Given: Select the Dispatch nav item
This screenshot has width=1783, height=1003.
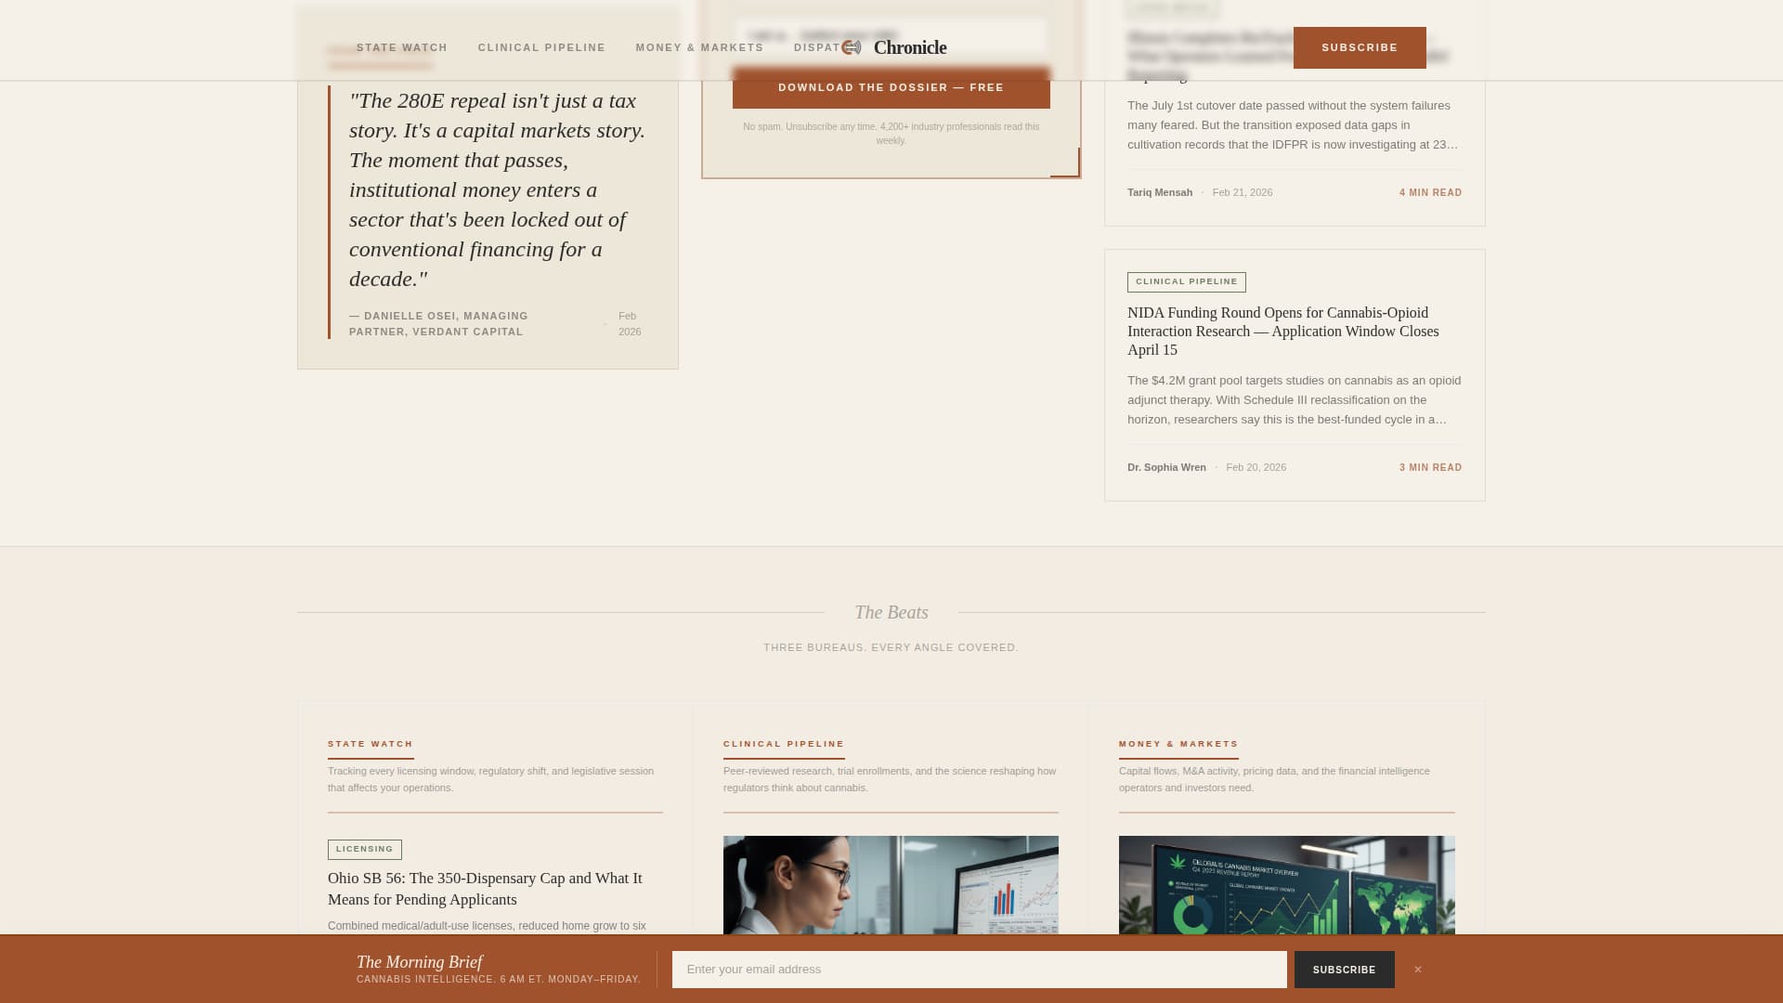Looking at the screenshot, I should point(817,47).
